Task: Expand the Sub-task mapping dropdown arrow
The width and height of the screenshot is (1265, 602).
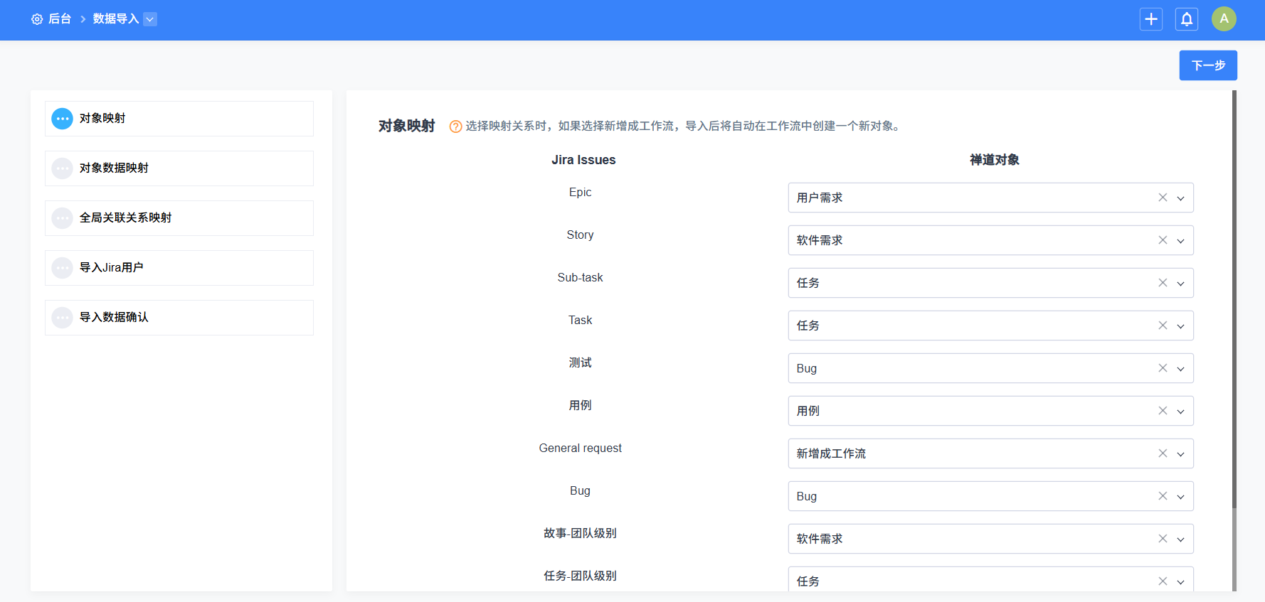Action: tap(1180, 284)
